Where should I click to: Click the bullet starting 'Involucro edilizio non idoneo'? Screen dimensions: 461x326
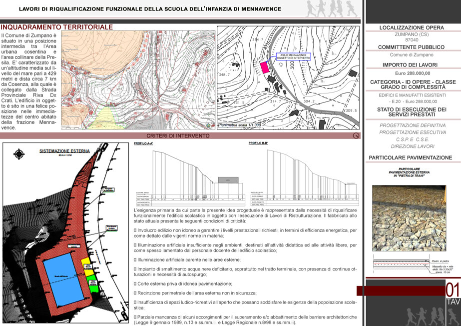point(245,233)
